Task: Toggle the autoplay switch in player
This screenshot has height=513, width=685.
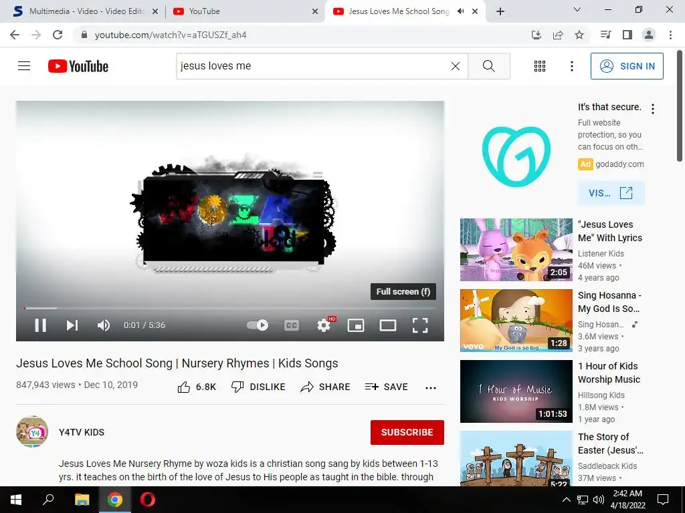Action: [x=258, y=325]
